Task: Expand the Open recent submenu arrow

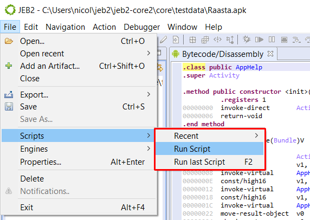Action: [148, 53]
